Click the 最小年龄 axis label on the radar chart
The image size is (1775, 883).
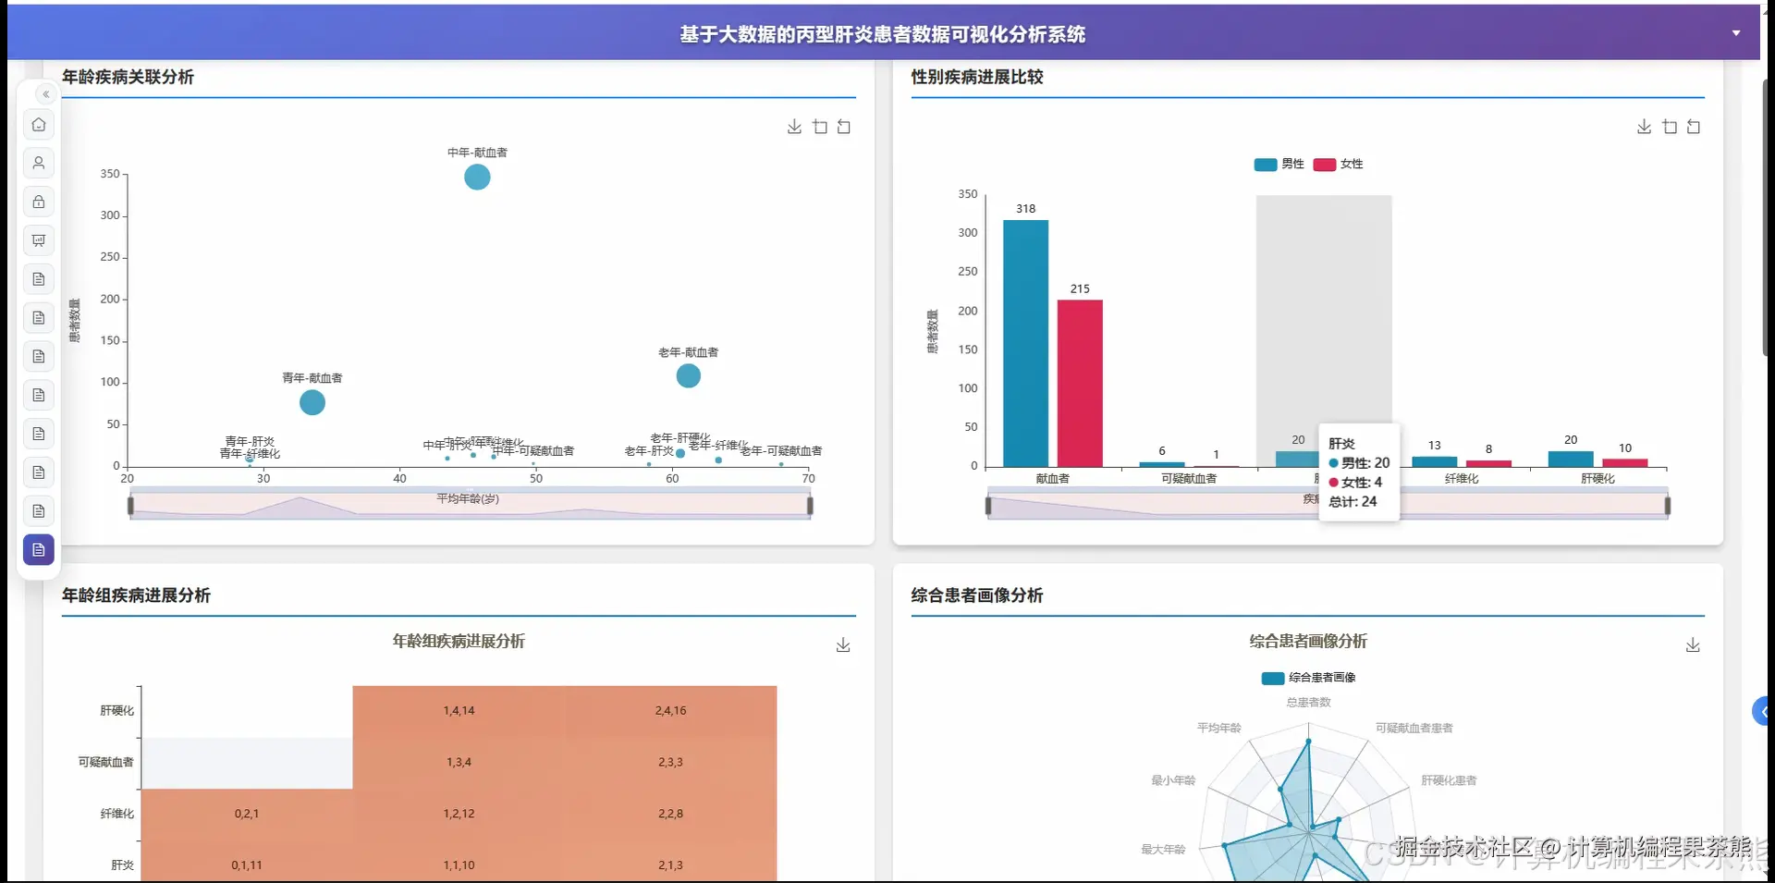point(1173,781)
